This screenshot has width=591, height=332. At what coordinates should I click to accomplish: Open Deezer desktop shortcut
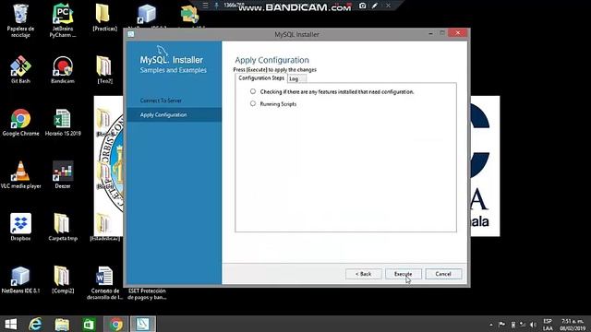pos(63,175)
